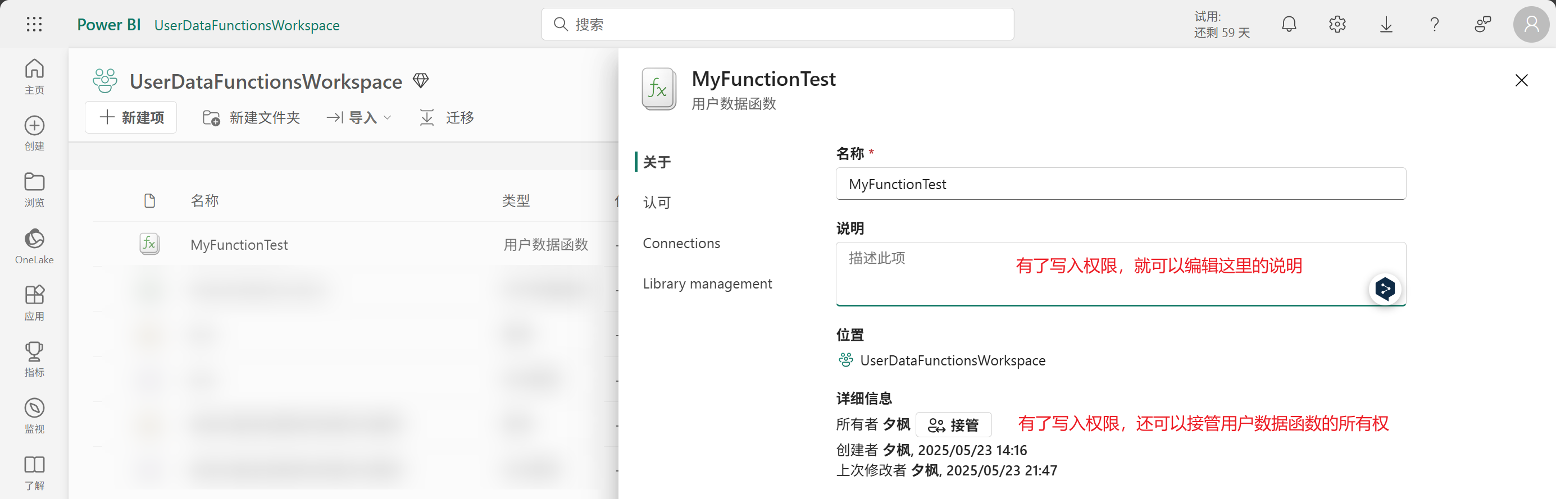Open UserDataFunctionsWorkspace location link
The height and width of the screenshot is (499, 1556).
coord(952,360)
